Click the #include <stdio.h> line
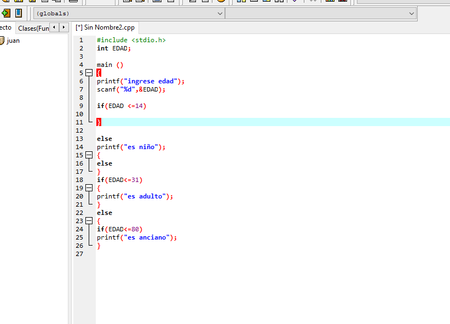 pos(131,40)
